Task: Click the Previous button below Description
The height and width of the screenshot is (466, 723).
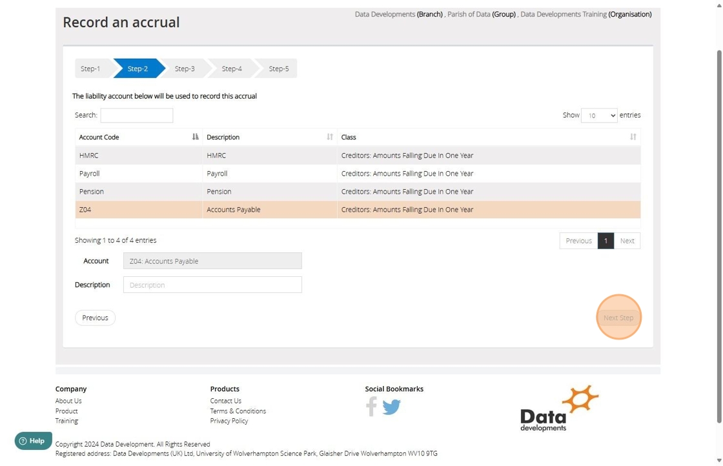Action: tap(95, 318)
